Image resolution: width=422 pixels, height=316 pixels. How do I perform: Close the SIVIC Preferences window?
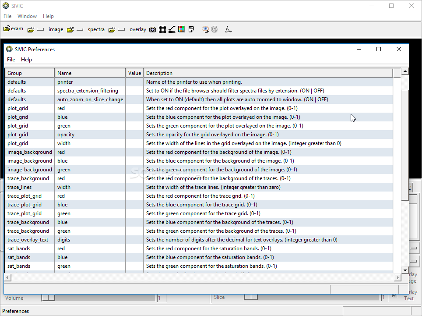tap(399, 49)
